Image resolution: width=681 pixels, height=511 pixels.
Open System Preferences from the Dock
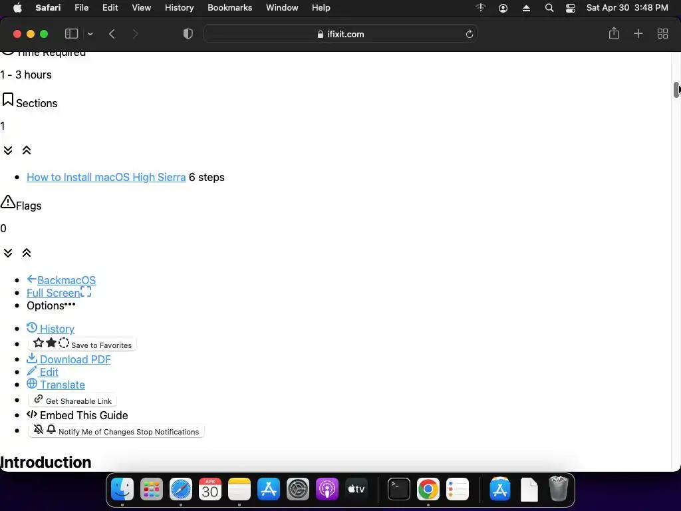point(298,489)
